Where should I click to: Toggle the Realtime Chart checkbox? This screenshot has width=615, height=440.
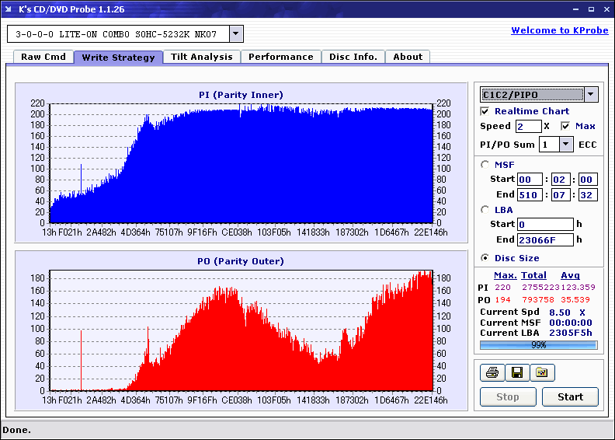click(485, 111)
